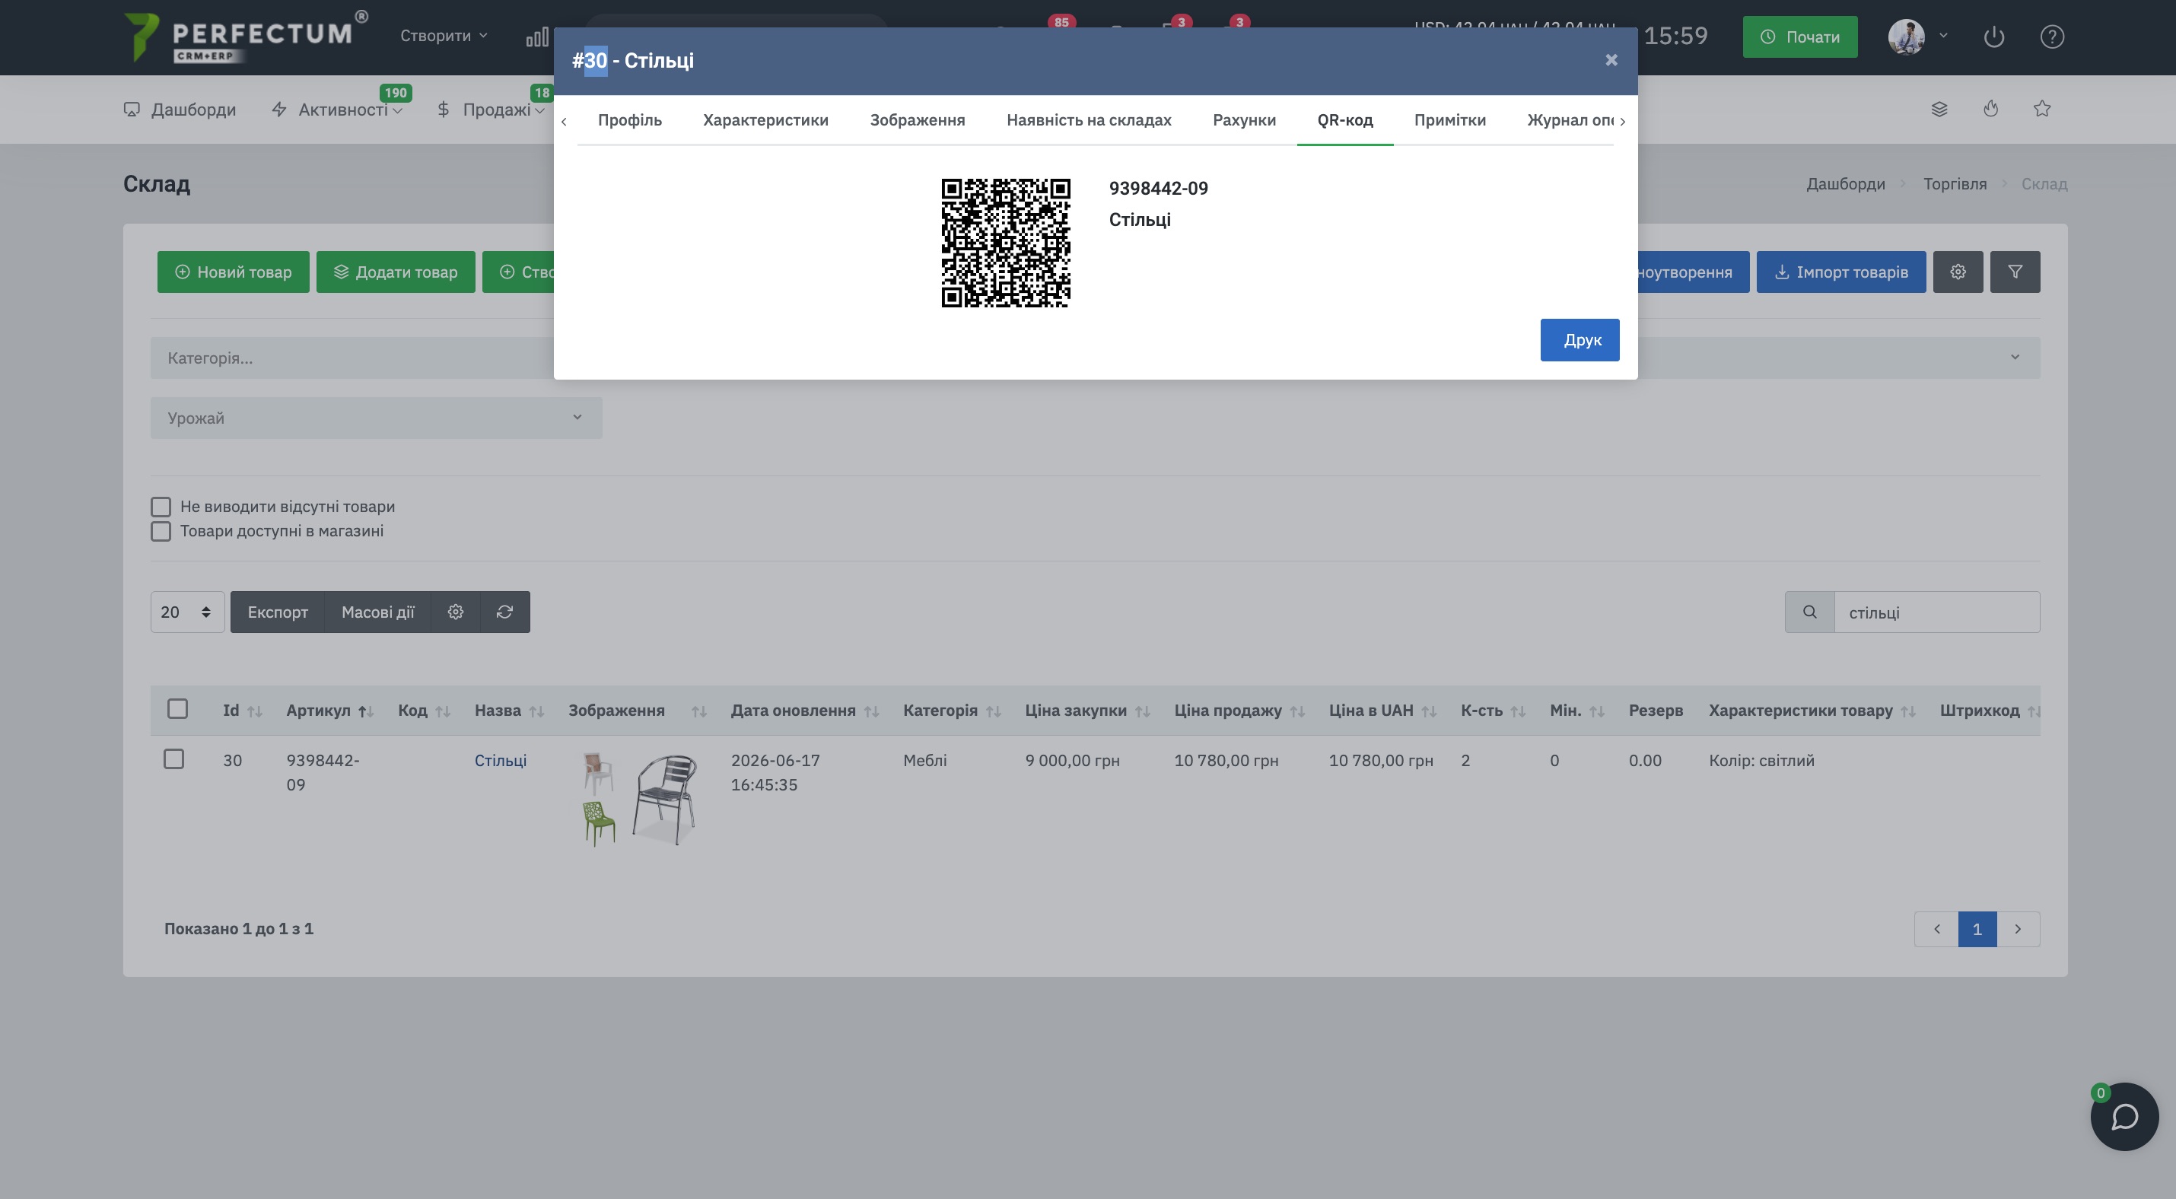Switch to the Характеристики tab

coord(765,120)
